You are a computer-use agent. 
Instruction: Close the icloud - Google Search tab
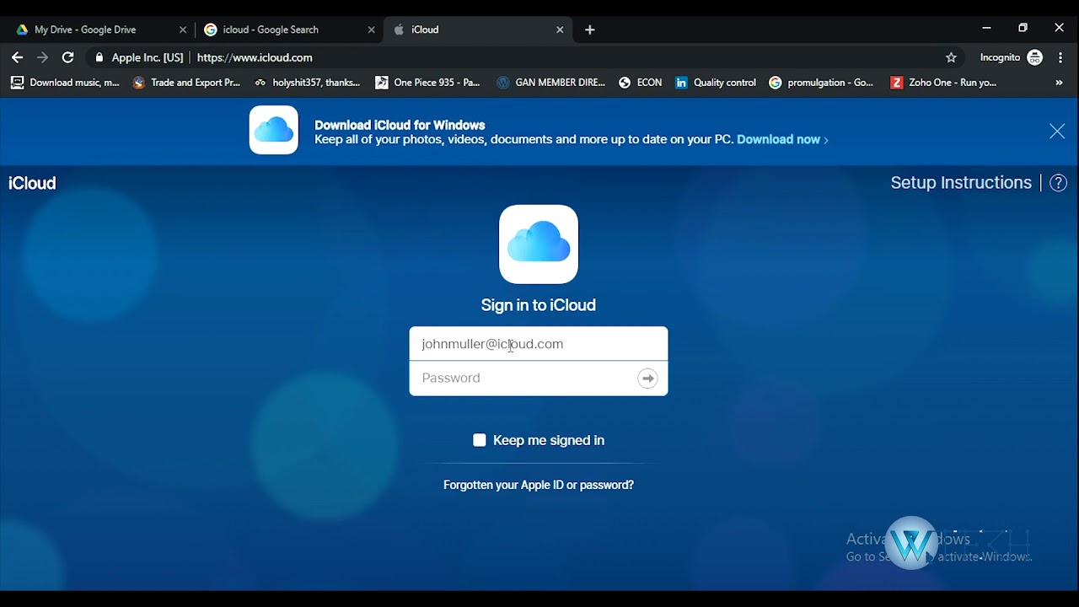(371, 30)
